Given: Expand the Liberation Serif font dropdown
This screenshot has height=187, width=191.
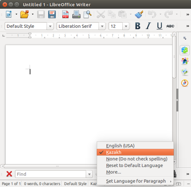Looking at the screenshot, I should 102,26.
